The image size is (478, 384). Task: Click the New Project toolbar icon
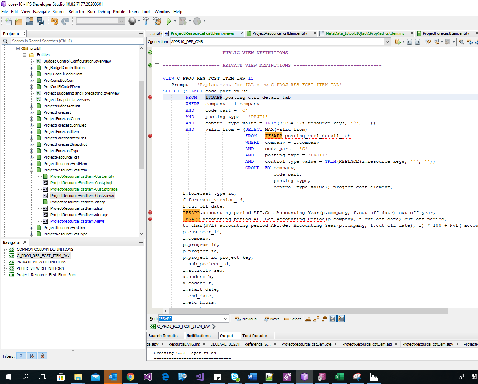coord(18,21)
